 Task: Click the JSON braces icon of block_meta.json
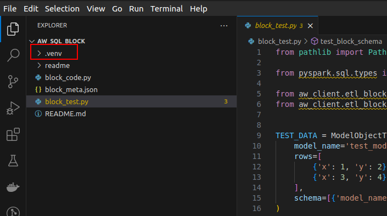tap(38, 90)
